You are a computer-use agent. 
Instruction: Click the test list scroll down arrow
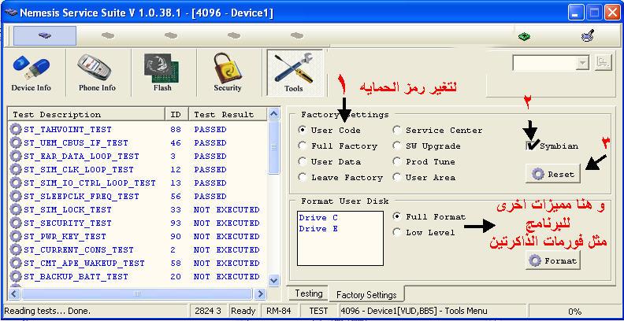click(x=274, y=280)
